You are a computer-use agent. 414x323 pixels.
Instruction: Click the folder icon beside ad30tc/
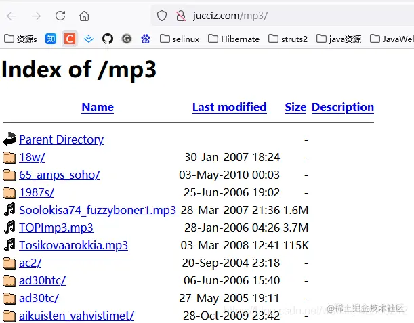click(x=9, y=299)
